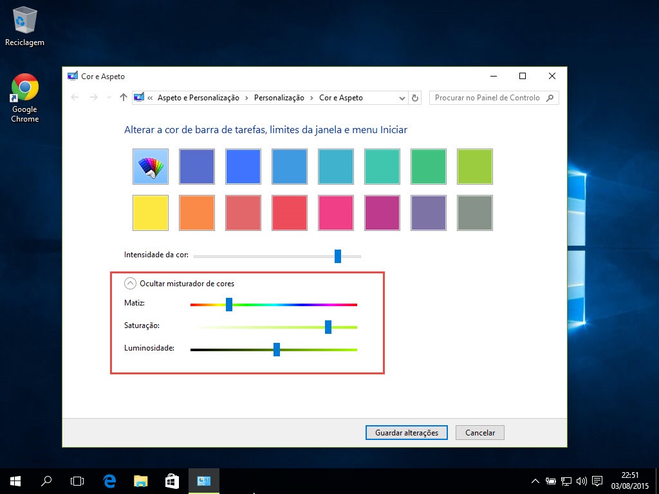The image size is (659, 494).
Task: Collapse the Ocultar misturador de cores section
Action: 130,283
